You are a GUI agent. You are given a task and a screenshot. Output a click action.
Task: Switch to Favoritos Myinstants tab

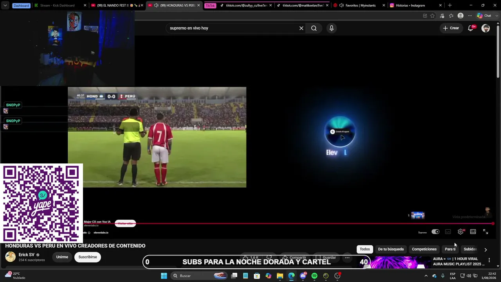359,5
